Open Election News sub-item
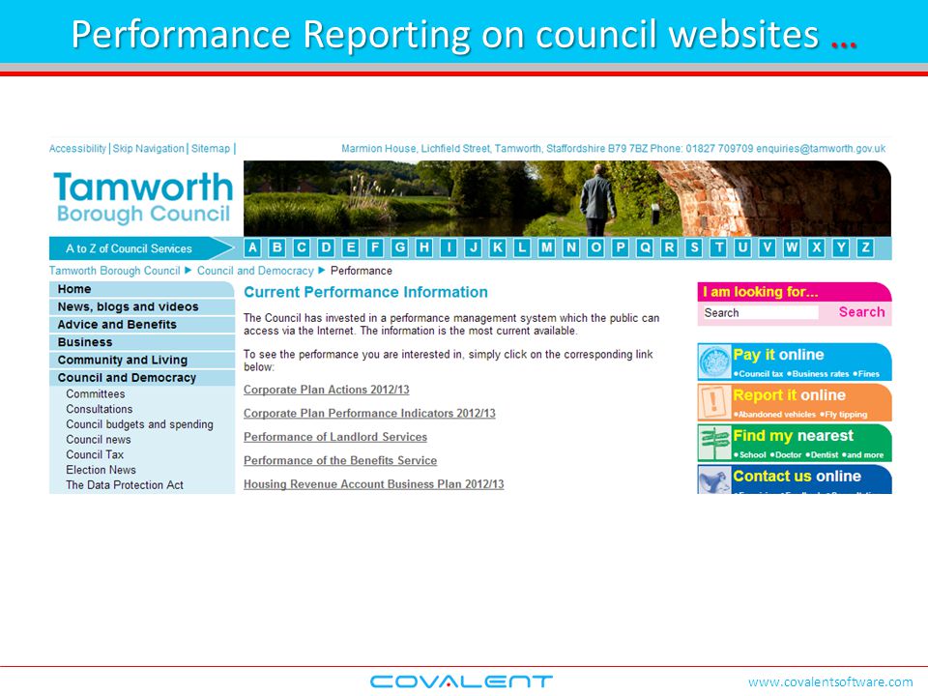The image size is (928, 696). (101, 470)
